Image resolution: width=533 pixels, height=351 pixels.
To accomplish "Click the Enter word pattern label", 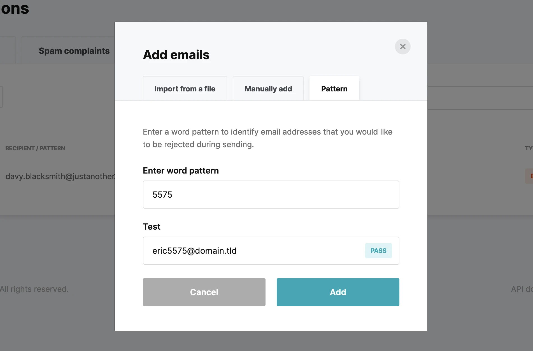I will coord(181,170).
